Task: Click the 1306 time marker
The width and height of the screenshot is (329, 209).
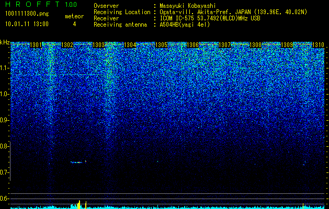Action: coord(192,45)
